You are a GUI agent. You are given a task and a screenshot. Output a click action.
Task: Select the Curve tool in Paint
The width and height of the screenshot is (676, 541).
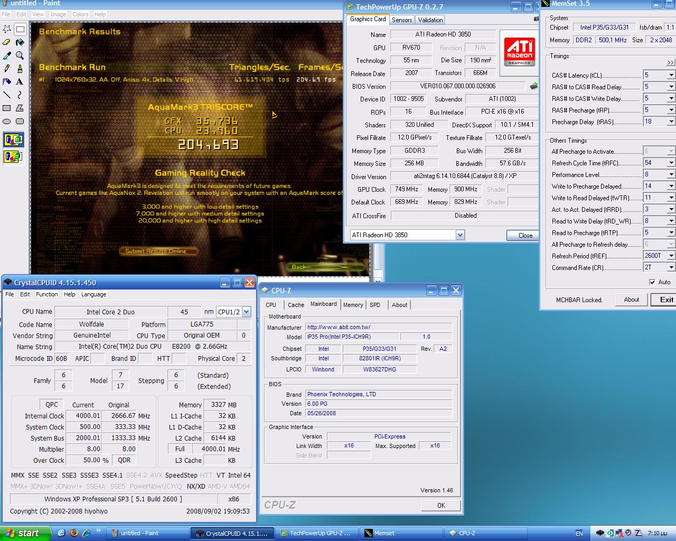point(20,95)
